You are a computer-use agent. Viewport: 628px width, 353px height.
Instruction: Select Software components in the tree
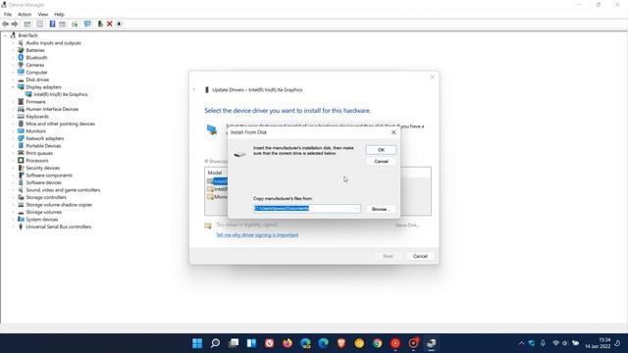point(49,176)
